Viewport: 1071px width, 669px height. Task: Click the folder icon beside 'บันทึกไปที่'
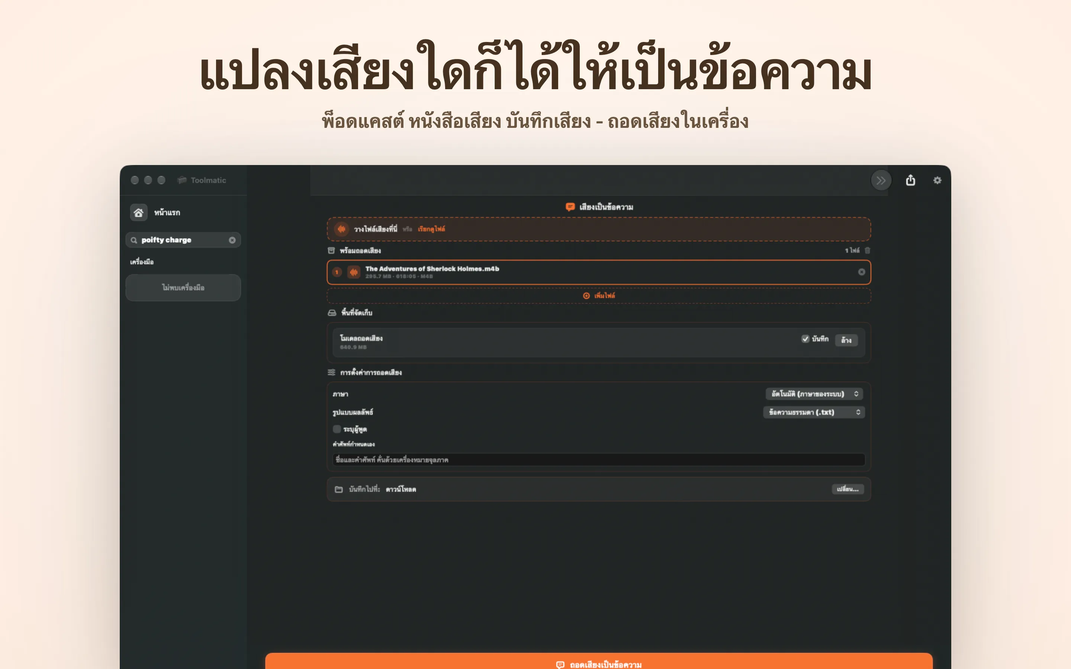pos(338,489)
